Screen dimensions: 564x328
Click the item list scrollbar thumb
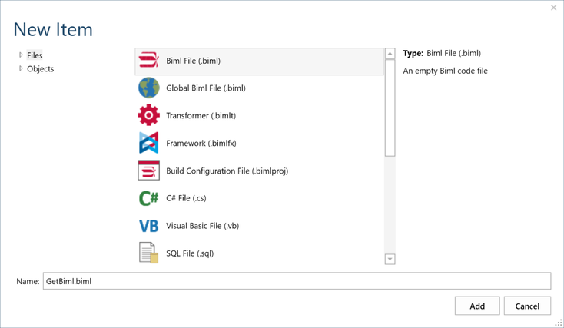click(x=390, y=108)
